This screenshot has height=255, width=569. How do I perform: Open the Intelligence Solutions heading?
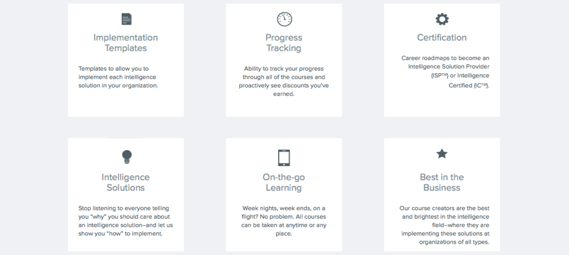(x=126, y=182)
